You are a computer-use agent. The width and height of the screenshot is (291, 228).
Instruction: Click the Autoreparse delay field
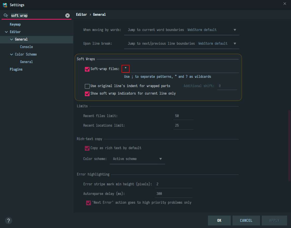click(x=174, y=194)
